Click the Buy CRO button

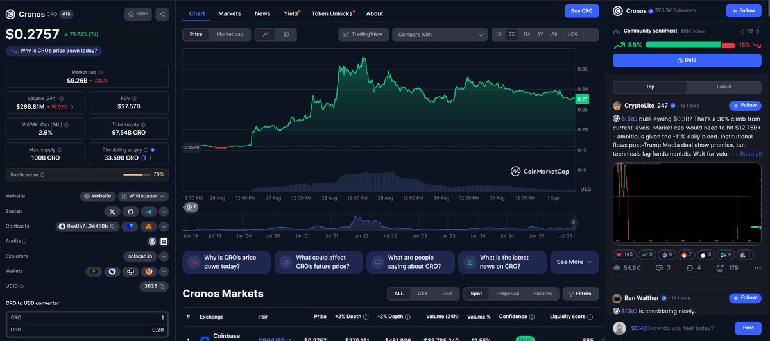(x=583, y=11)
